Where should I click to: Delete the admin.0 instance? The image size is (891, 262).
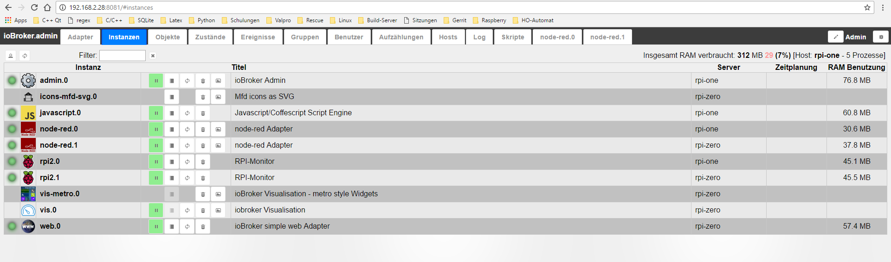(x=203, y=81)
